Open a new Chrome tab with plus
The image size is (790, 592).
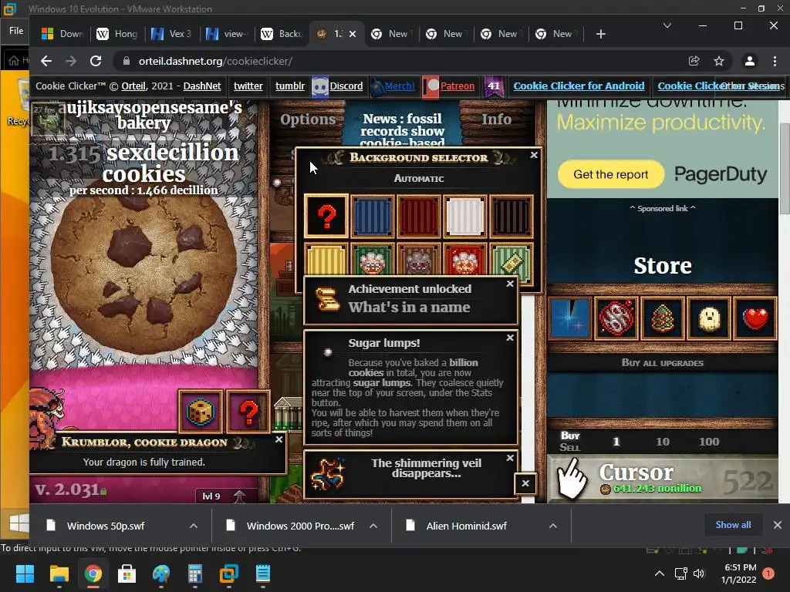(x=600, y=34)
